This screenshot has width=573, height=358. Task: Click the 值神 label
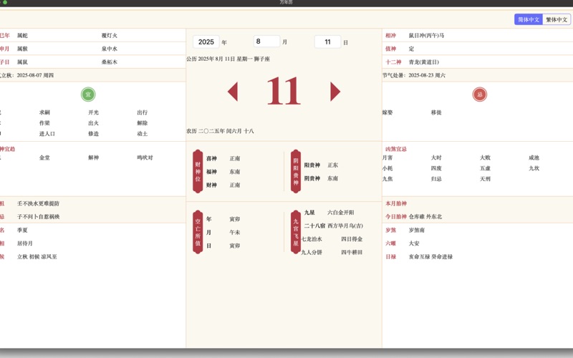pos(390,49)
